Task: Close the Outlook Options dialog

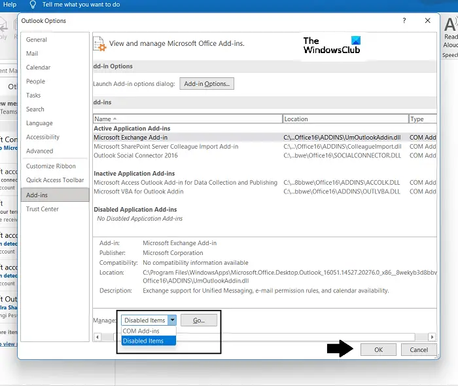Action: [x=428, y=20]
